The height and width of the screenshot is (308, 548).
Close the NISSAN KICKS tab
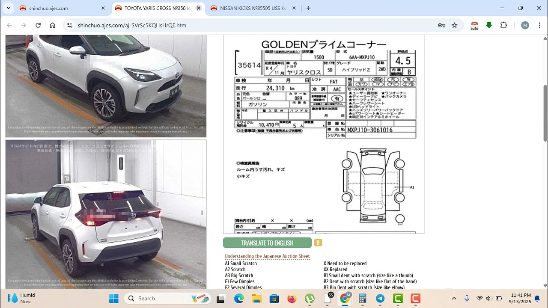tap(294, 8)
